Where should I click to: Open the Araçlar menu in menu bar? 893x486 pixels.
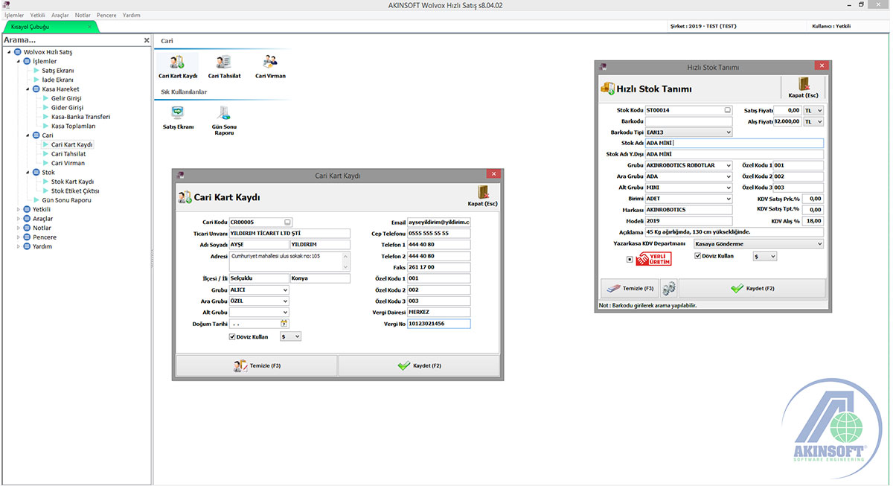60,15
